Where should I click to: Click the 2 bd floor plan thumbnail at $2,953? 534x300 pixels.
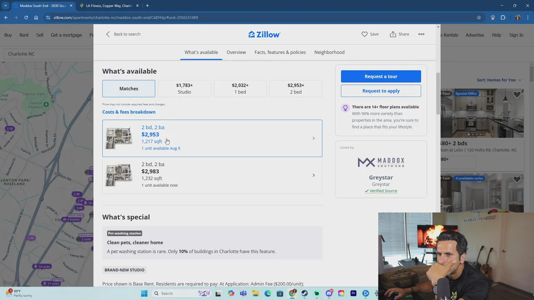click(x=118, y=138)
